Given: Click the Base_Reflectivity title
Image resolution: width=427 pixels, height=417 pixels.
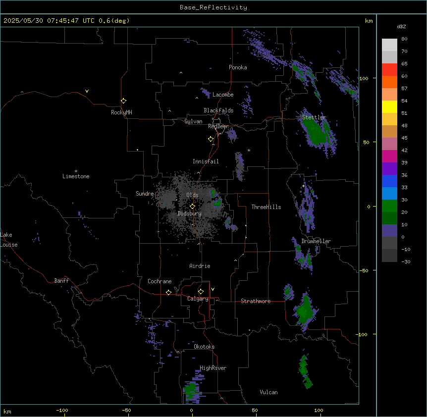Looking at the screenshot, I should [213, 7].
